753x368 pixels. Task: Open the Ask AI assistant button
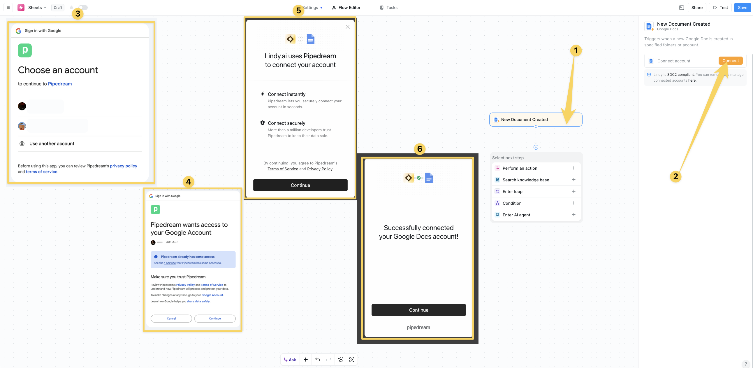click(x=290, y=360)
